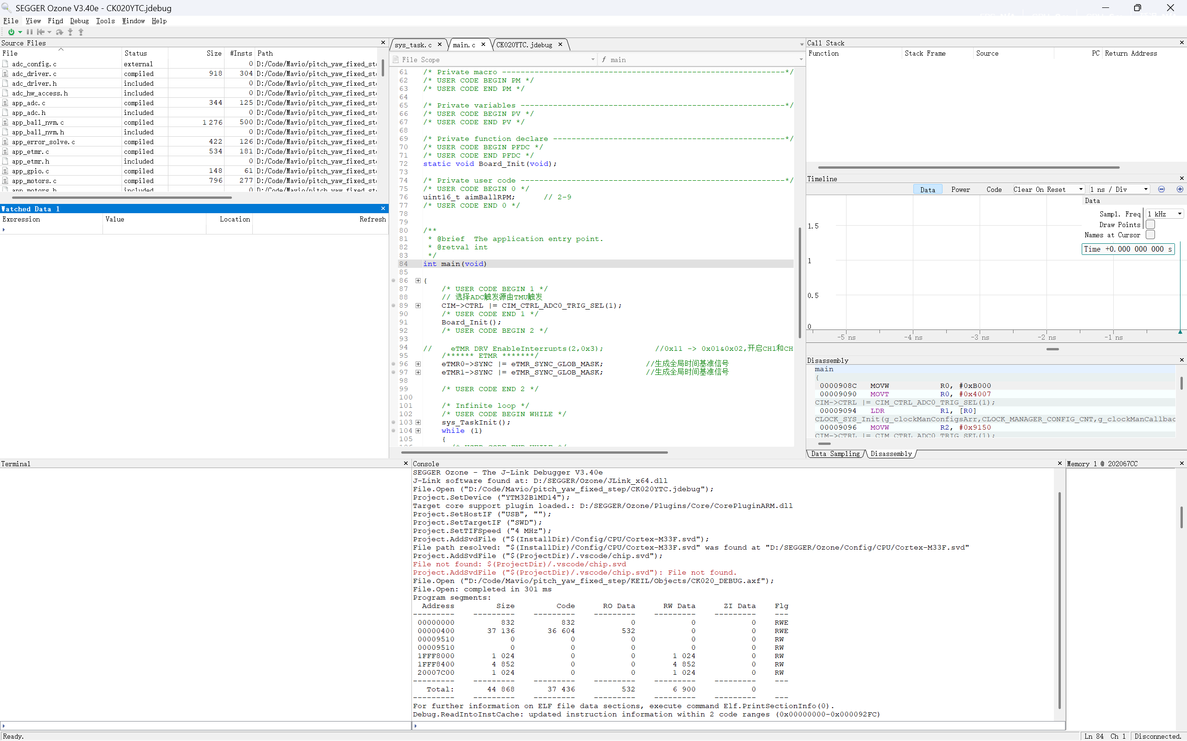Open the Start Debug dropdown arrow

click(20, 32)
